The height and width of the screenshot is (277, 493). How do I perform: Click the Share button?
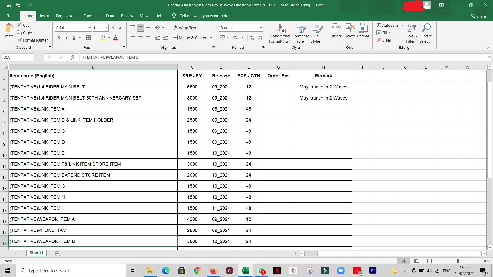pos(478,16)
